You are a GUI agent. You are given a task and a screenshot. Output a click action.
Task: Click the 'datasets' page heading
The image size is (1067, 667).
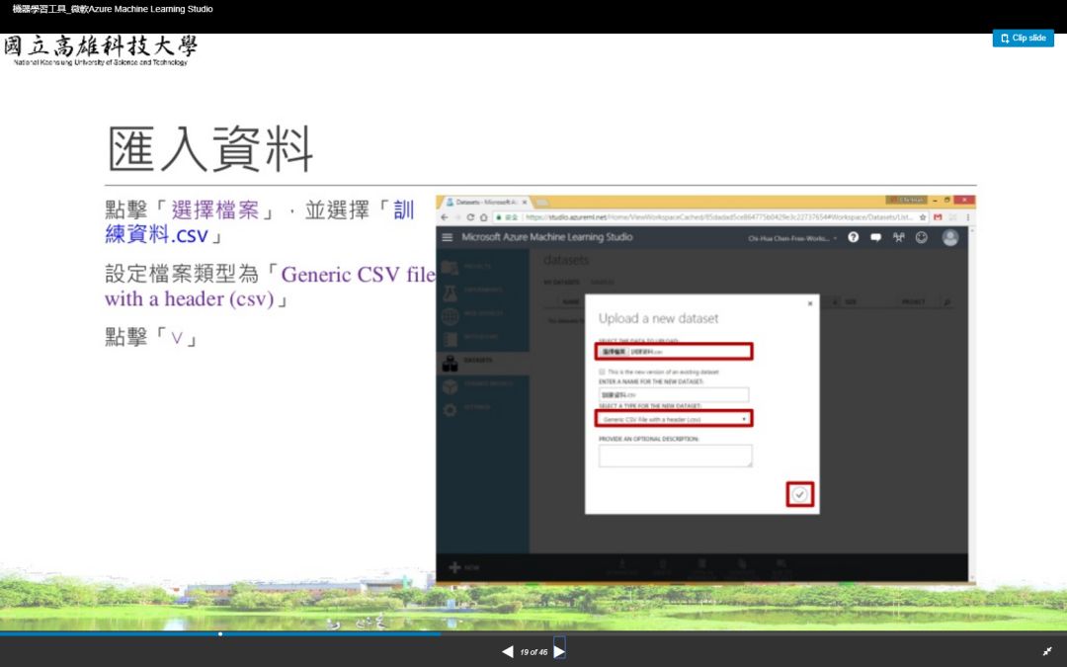coord(566,260)
